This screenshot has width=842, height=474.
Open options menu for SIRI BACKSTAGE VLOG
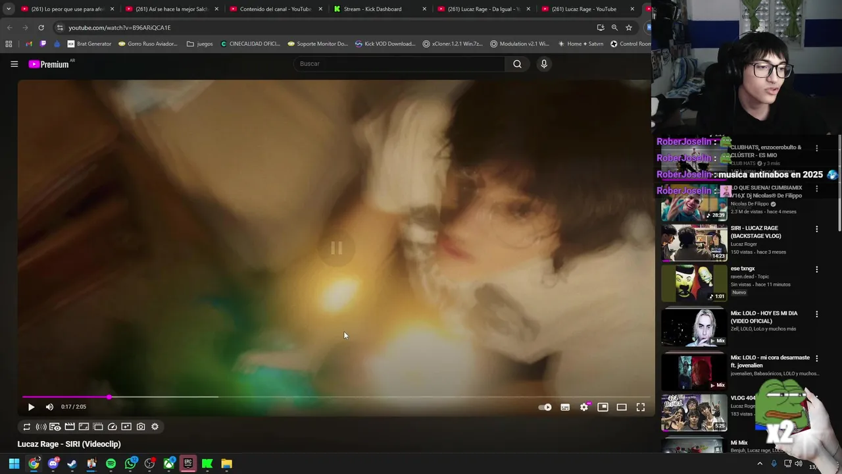(x=817, y=229)
